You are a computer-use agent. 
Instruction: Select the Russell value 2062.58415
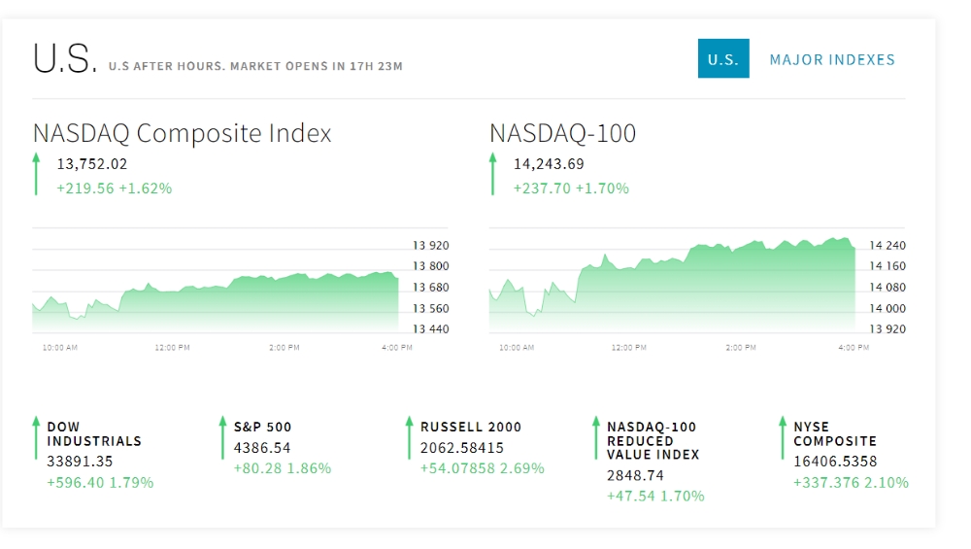[x=462, y=448]
